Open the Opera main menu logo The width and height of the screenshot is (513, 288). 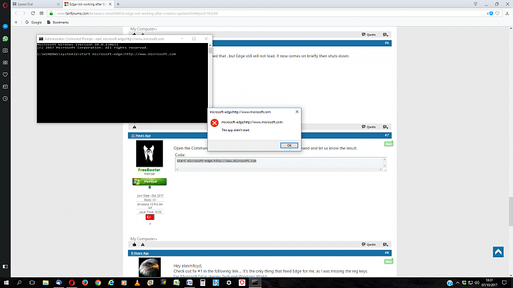(x=5, y=5)
